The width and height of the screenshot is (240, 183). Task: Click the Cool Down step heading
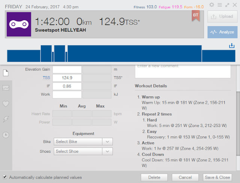click(153, 155)
